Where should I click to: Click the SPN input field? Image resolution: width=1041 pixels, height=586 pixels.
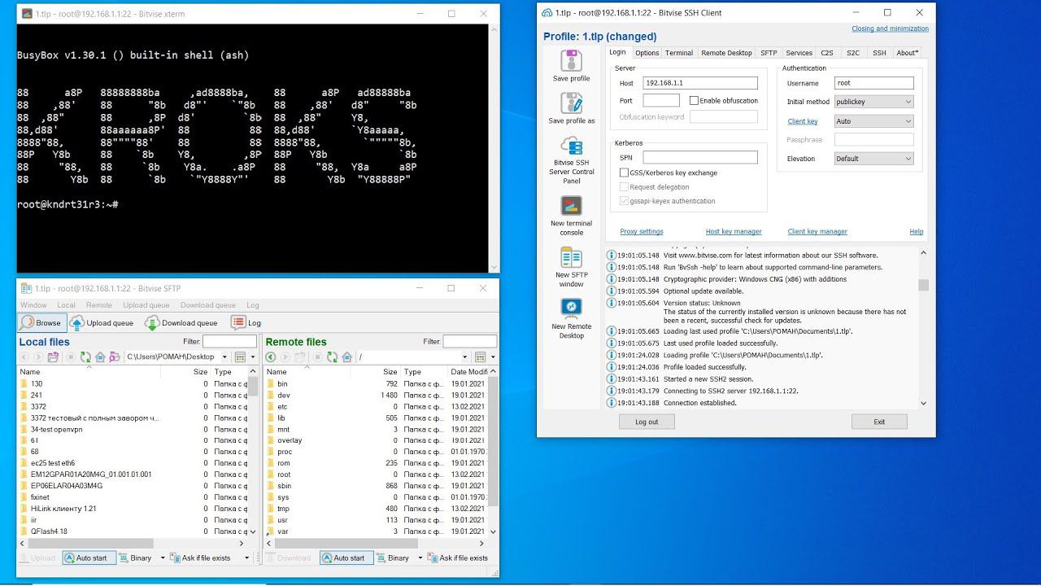pos(699,157)
